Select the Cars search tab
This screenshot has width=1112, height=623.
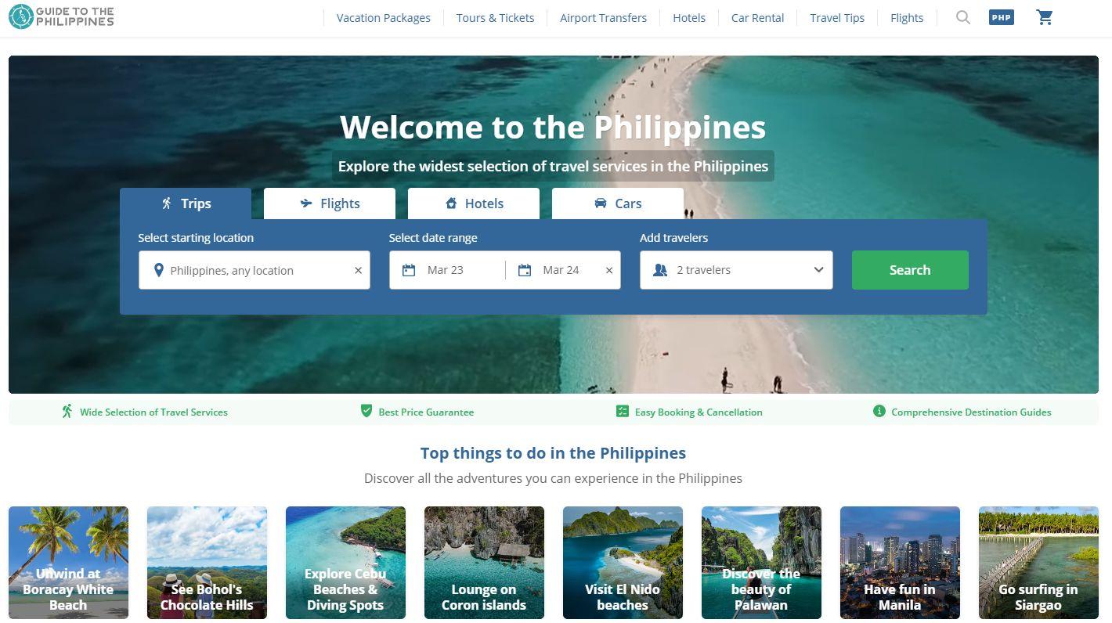pos(618,203)
